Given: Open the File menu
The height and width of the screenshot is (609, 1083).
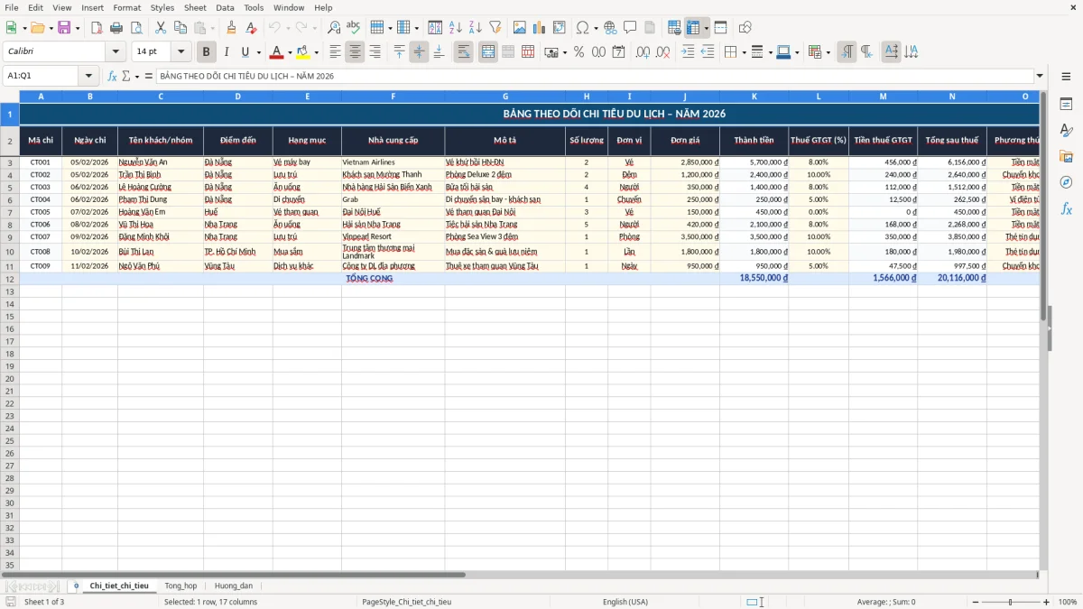Looking at the screenshot, I should click(12, 7).
